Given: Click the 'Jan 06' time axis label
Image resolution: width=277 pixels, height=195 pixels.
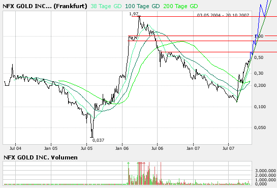Looking at the screenshot, I should (122, 148).
